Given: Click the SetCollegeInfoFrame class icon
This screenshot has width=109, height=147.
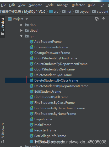Looking at the screenshot, I should click(x=31, y=136).
